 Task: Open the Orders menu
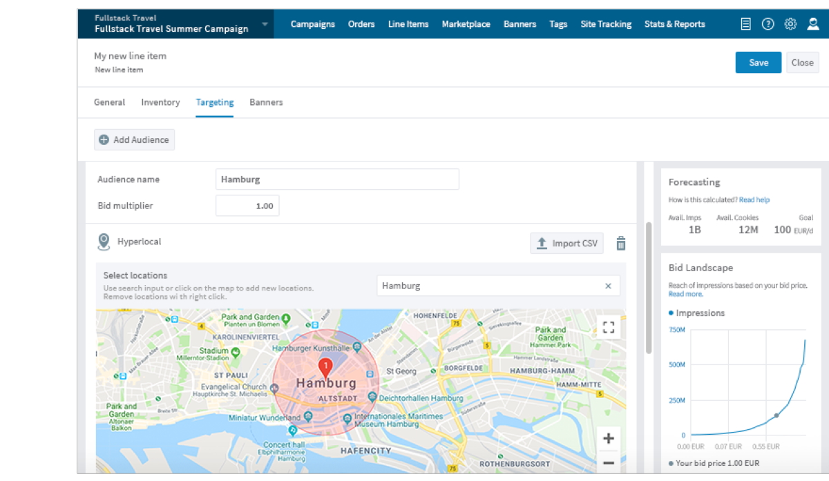pos(361,24)
